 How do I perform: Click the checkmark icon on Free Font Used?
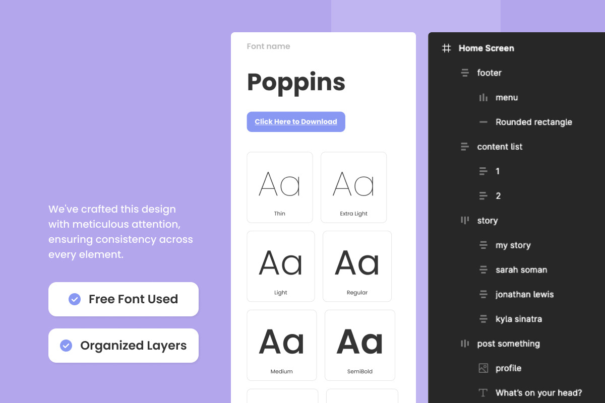pyautogui.click(x=74, y=299)
